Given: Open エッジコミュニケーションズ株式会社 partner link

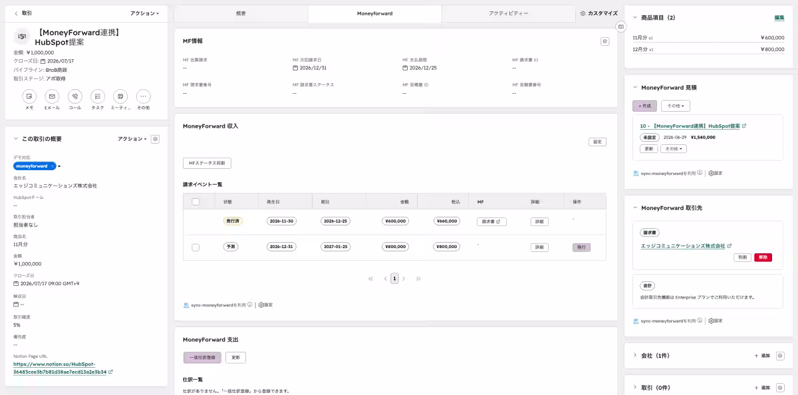Looking at the screenshot, I should pos(686,246).
